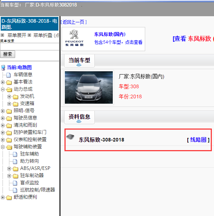Expand the 变速箱 subfolder node

[x=9, y=104]
